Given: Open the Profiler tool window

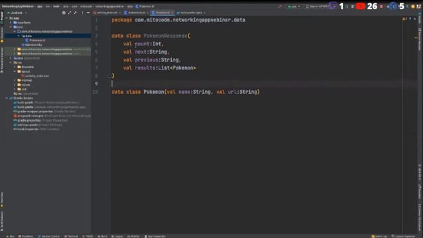Looking at the screenshot, I should [134, 236].
